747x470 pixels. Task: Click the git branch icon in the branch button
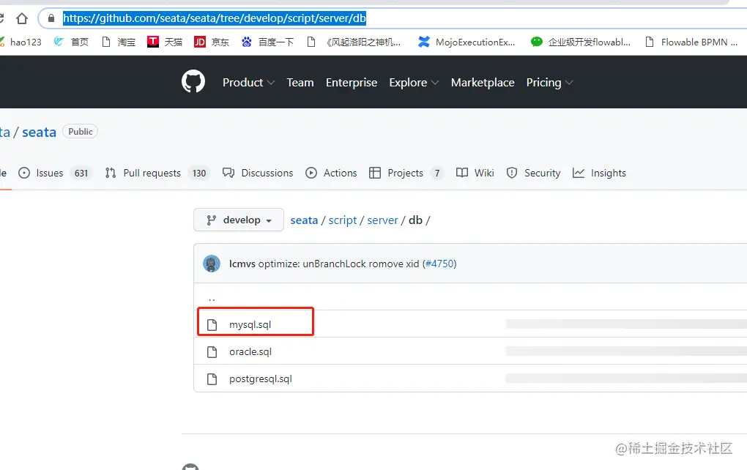211,220
